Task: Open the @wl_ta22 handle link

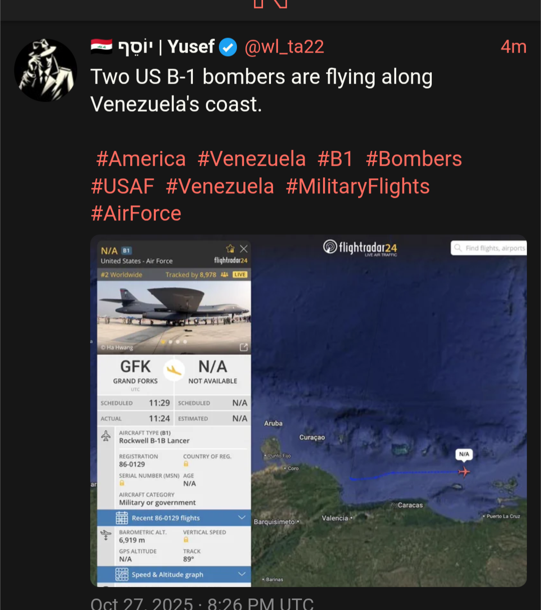Action: click(284, 47)
